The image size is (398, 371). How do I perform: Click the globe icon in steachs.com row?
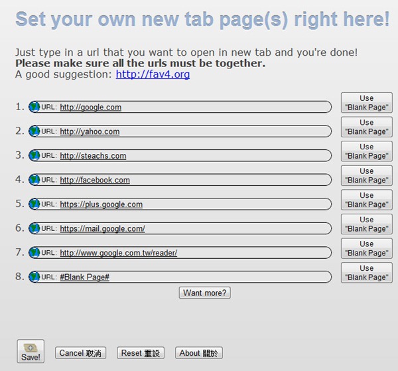coord(34,155)
